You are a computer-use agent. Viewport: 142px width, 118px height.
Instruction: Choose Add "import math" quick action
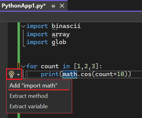[39, 86]
